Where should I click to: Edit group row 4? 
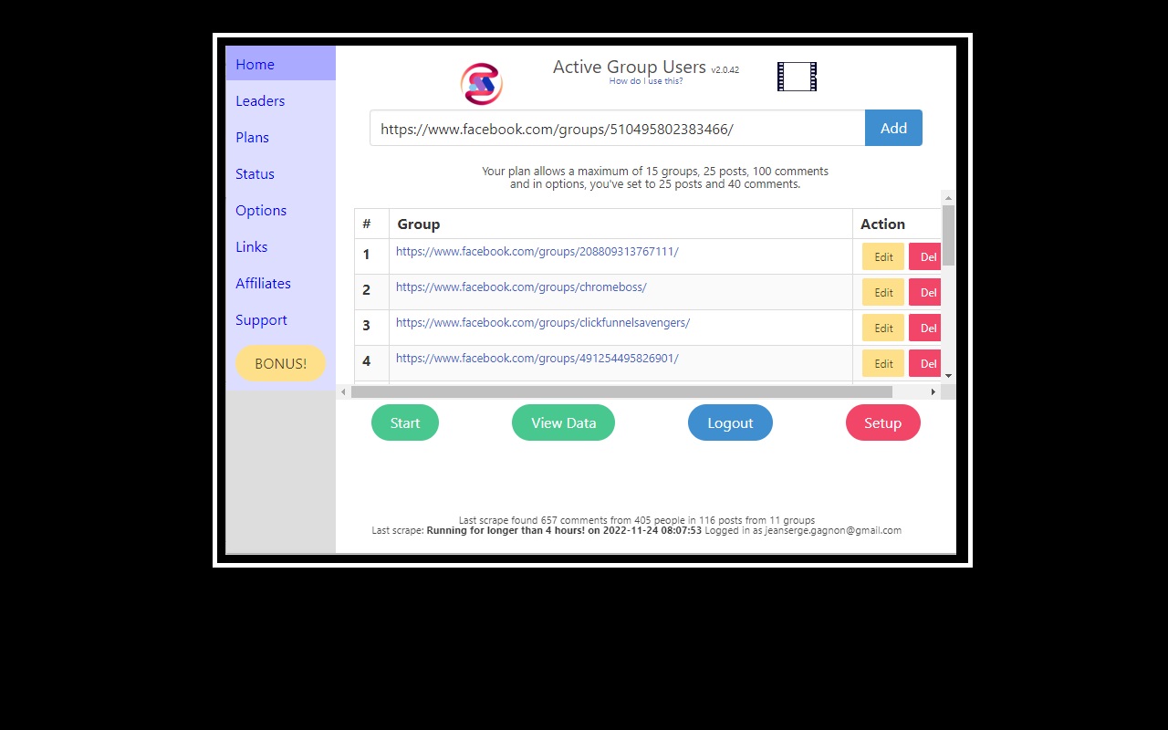click(883, 363)
